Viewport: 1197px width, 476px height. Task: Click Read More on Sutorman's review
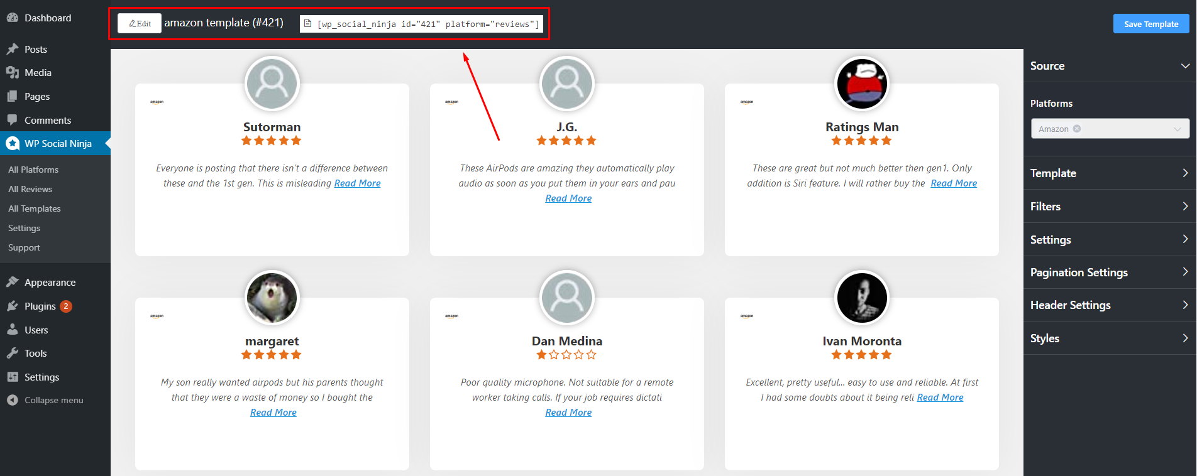click(x=357, y=183)
